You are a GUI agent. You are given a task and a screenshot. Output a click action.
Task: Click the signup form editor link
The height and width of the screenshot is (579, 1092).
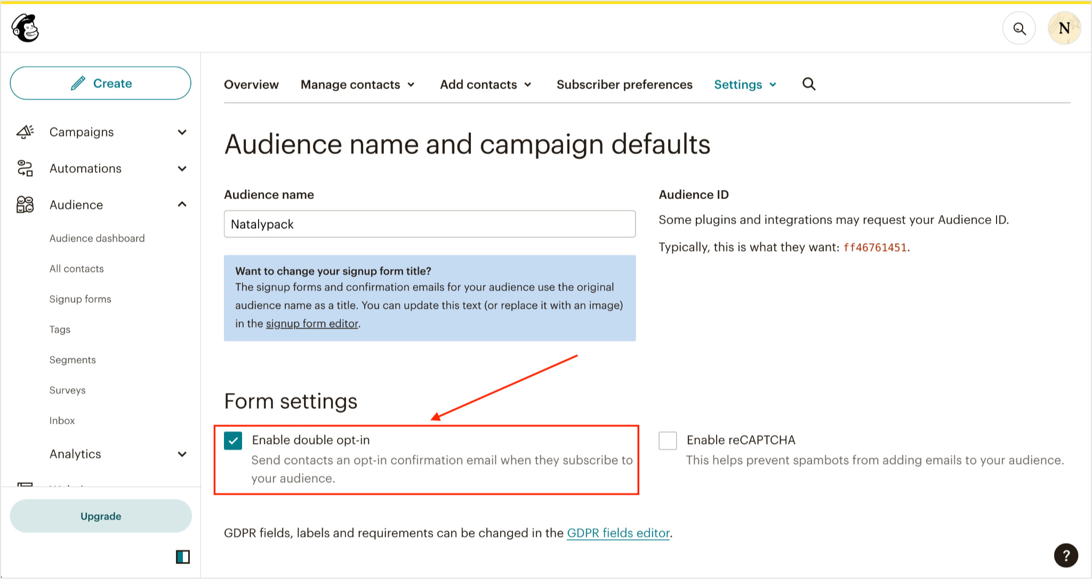(x=312, y=323)
